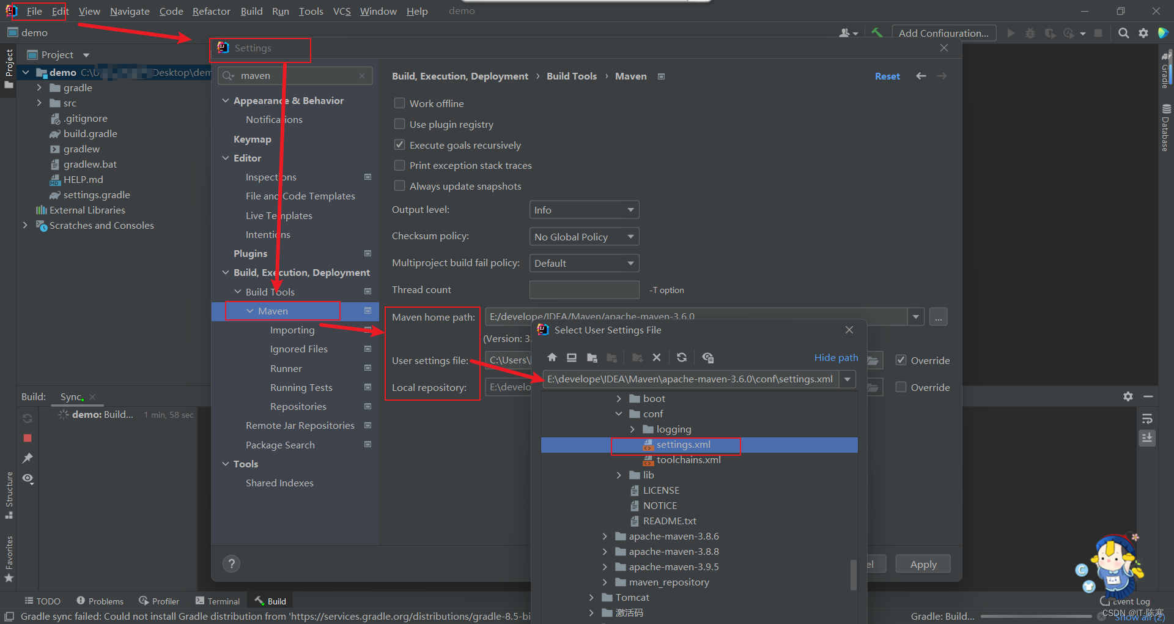
Task: Enable Always update snapshots checkbox
Action: [x=399, y=185]
